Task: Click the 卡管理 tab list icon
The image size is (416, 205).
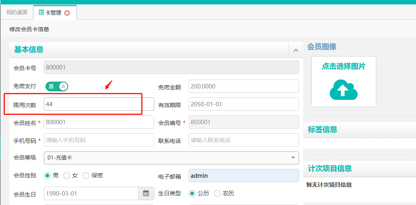Action: click(x=41, y=13)
